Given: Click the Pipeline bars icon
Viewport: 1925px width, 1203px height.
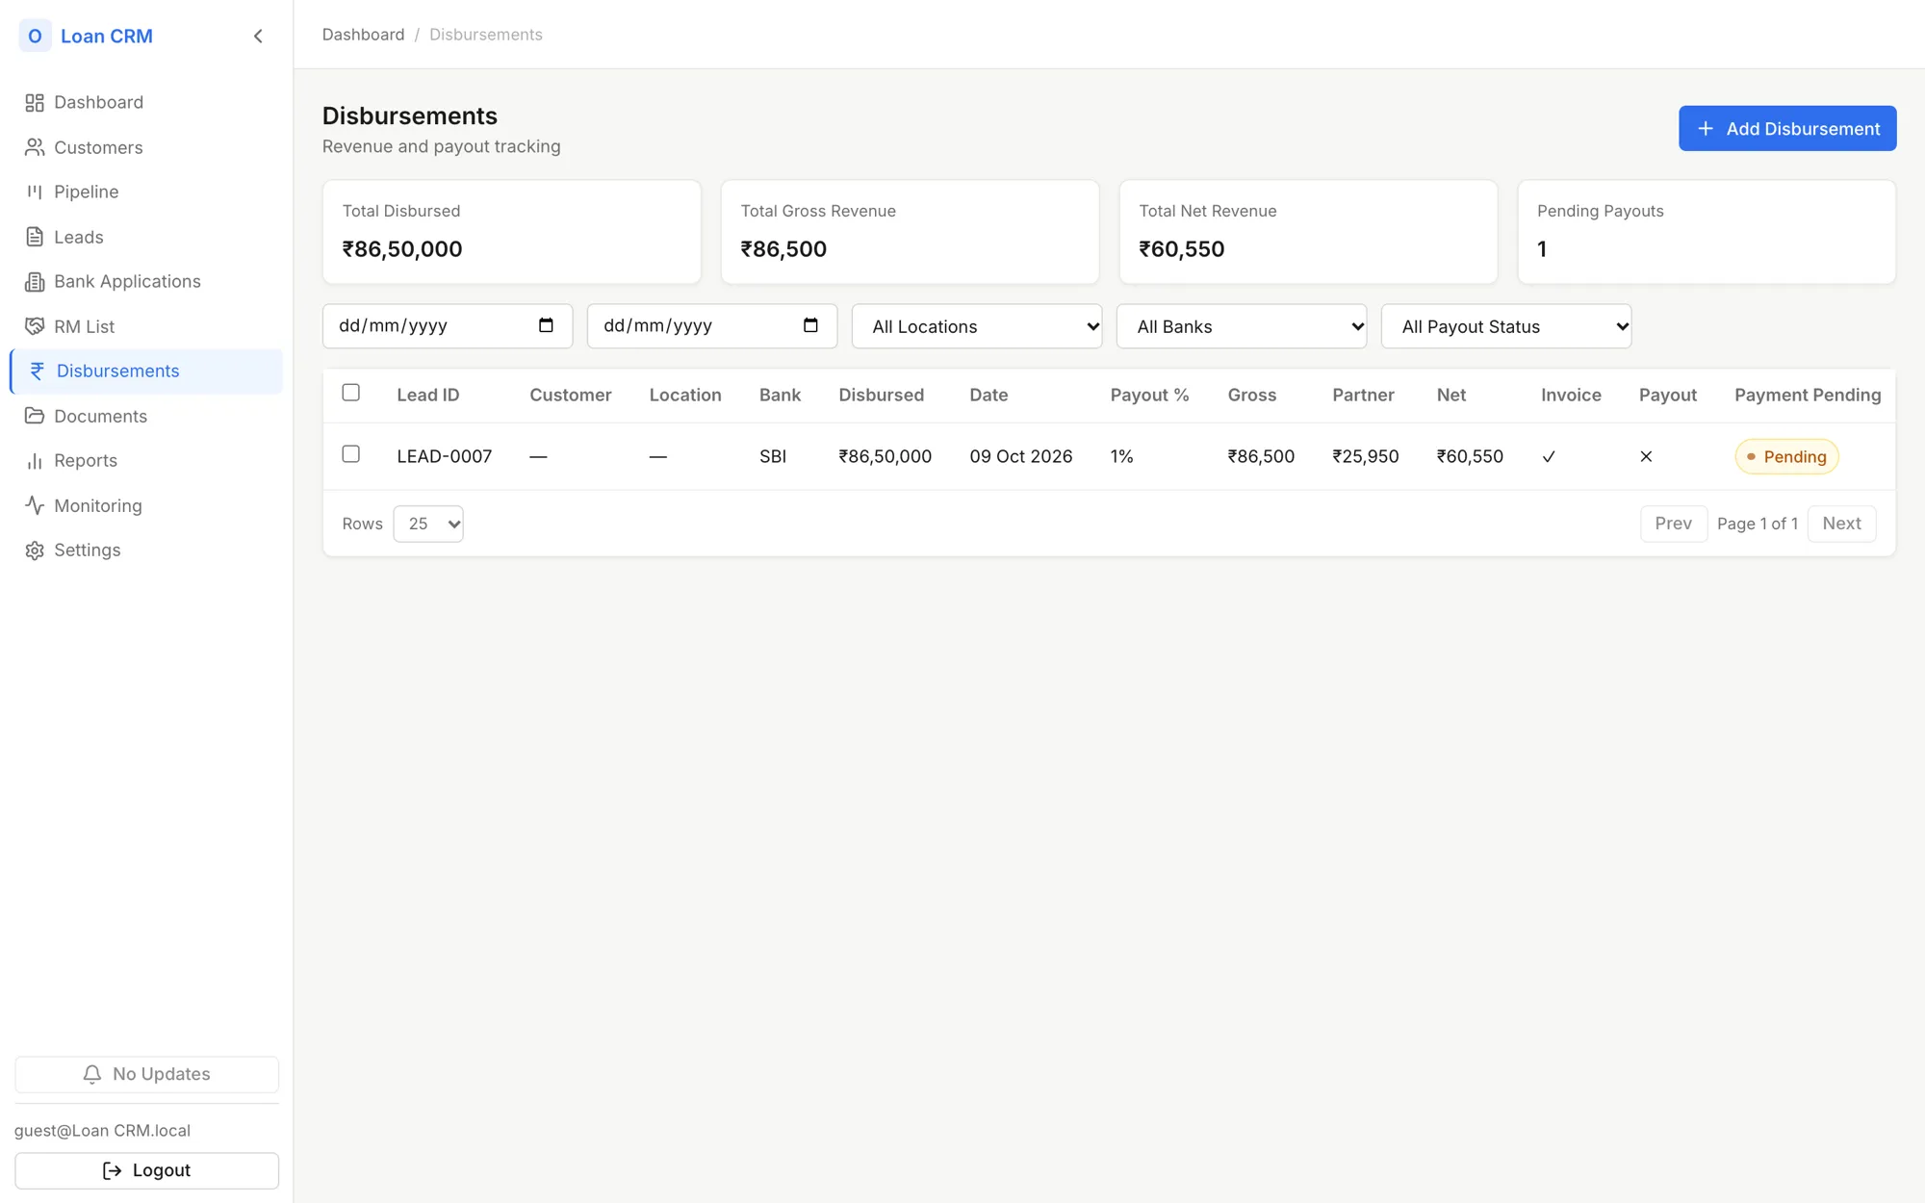Looking at the screenshot, I should tap(35, 192).
